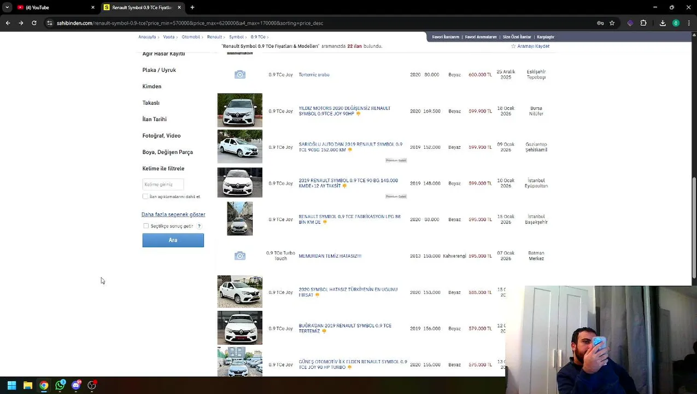This screenshot has width=697, height=394.
Task: Go to Anasayfa breadcrumb
Action: click(147, 37)
